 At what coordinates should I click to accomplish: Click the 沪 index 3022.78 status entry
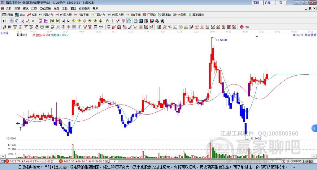[29, 161]
